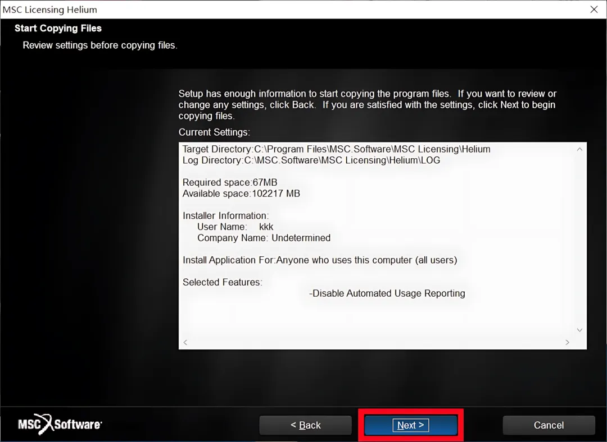Select the Available space:102217 MB line
607x442 pixels.
coord(241,194)
